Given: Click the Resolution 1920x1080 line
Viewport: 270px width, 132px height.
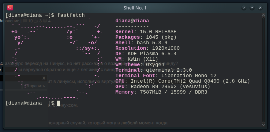Looking at the screenshot, I should (147, 48).
